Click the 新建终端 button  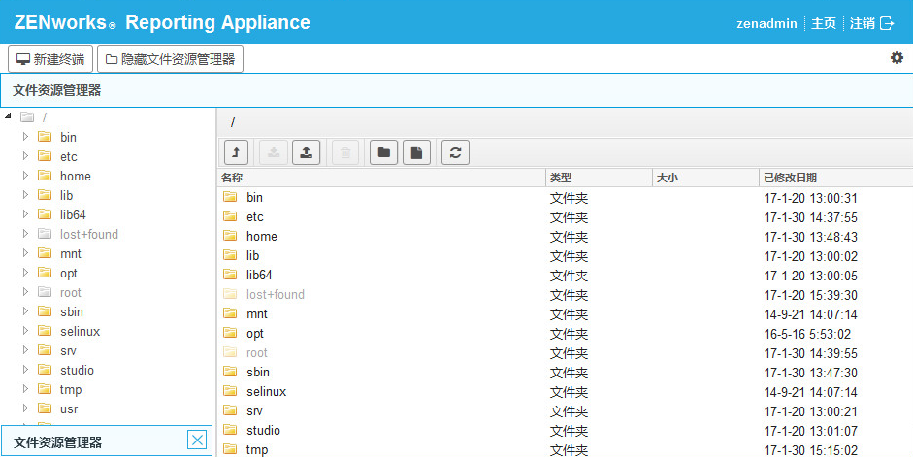pyautogui.click(x=50, y=59)
